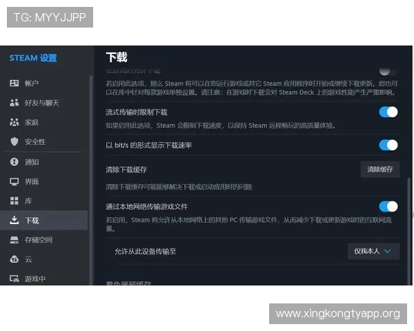Click the 清除下载缓存 label
This screenshot has height=331, width=414.
(x=126, y=170)
